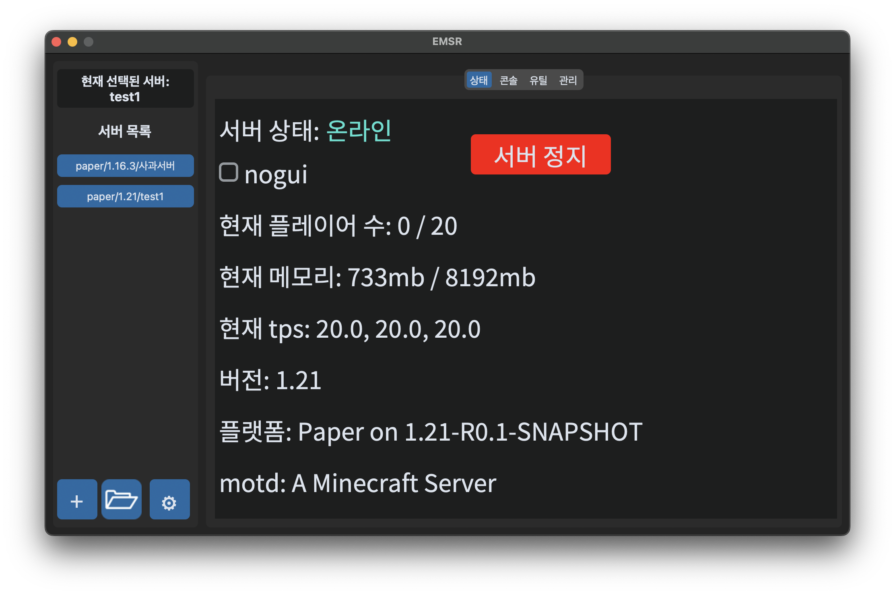
Task: Click the motd: A Minecraft Server line
Action: click(x=358, y=483)
